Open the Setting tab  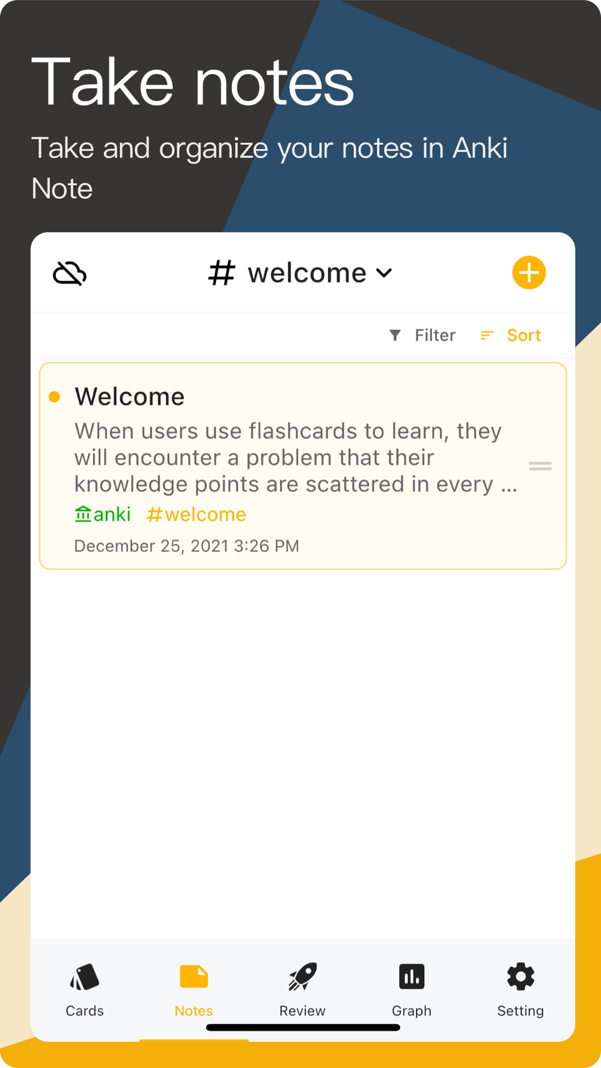pyautogui.click(x=520, y=990)
